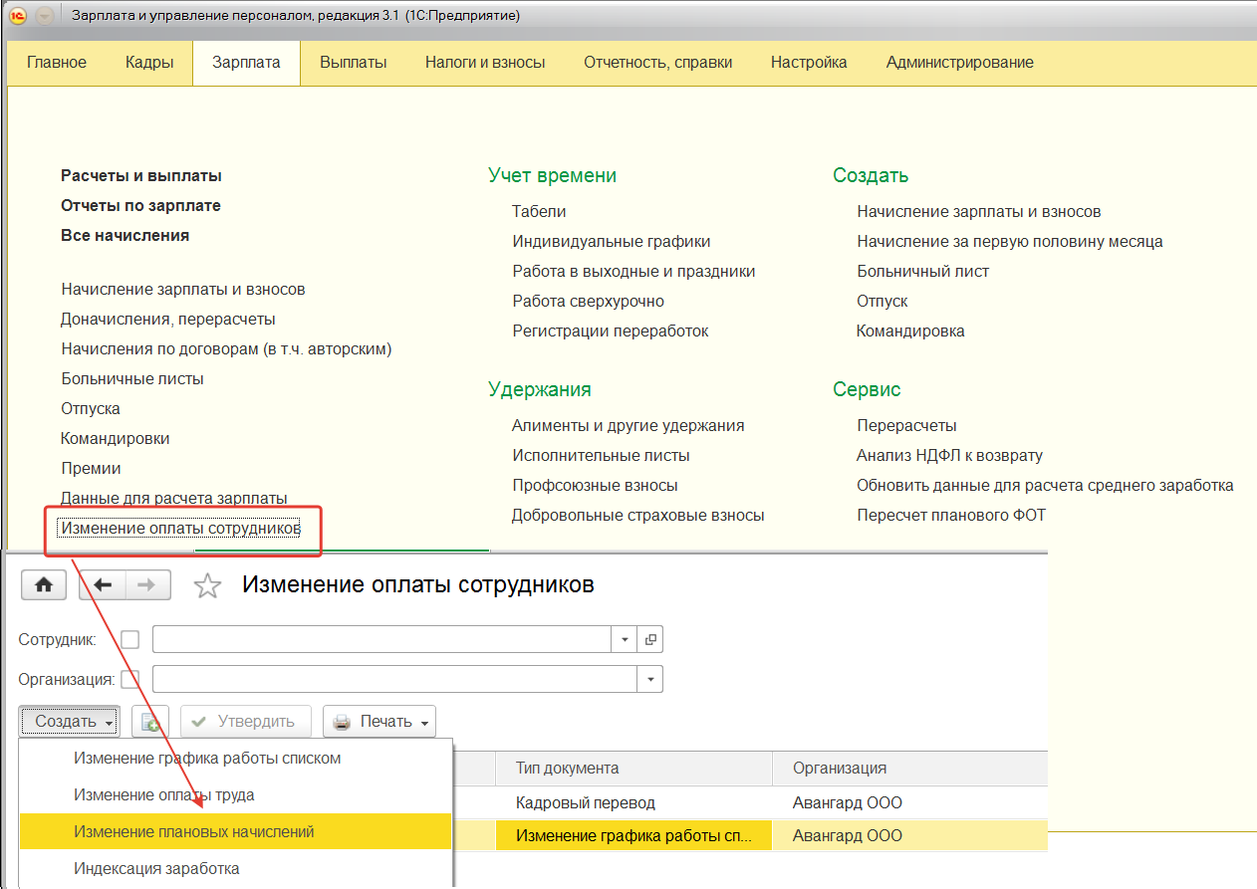The height and width of the screenshot is (889, 1257).
Task: Expand the Организация field dropdown arrow
Action: pos(650,680)
